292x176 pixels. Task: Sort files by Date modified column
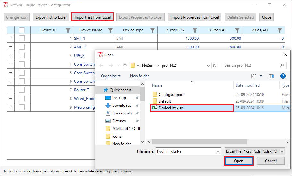coord(247,85)
